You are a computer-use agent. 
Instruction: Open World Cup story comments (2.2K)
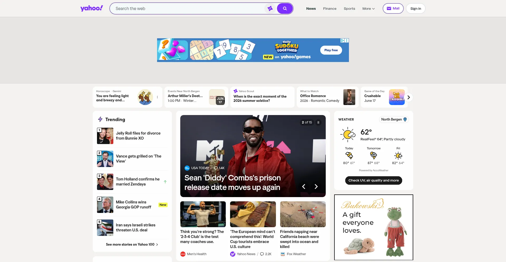266,254
